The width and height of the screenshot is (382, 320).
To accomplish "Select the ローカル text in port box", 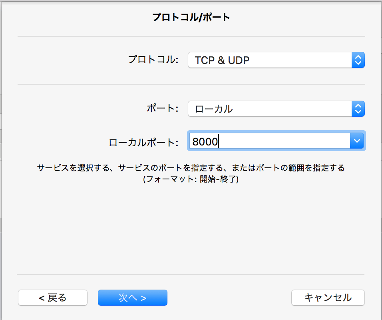I will 214,109.
